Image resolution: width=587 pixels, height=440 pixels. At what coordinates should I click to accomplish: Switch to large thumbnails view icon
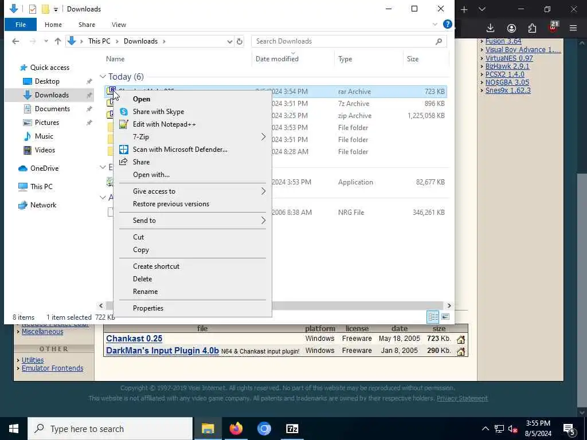(445, 317)
